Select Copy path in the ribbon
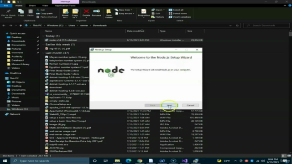The height and width of the screenshot is (164, 292). click(x=44, y=13)
